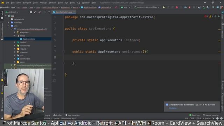The width and height of the screenshot is (224, 126).
Task: Click Expand All in Project panel
Action: point(35,12)
